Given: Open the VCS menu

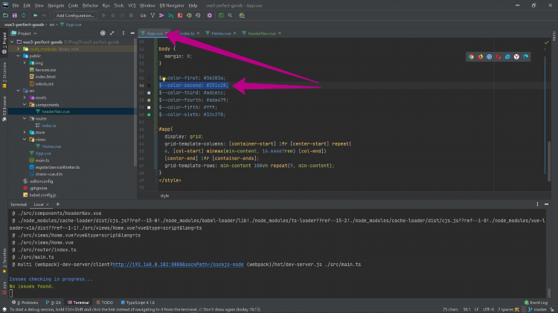Looking at the screenshot, I should tap(132, 6).
